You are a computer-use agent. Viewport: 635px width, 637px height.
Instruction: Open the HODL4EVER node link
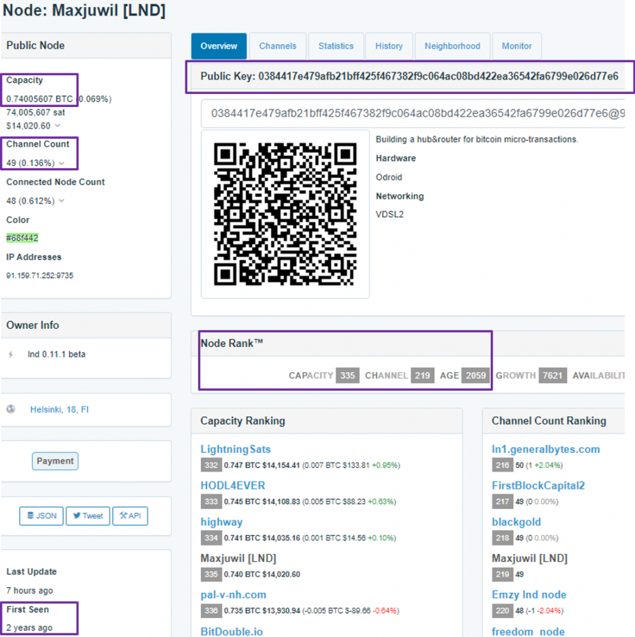pos(233,485)
